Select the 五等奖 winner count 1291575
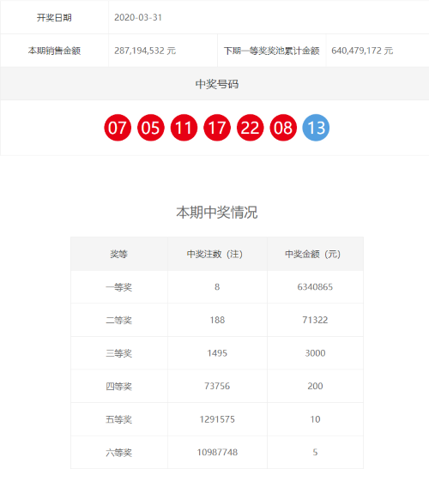 coord(217,419)
